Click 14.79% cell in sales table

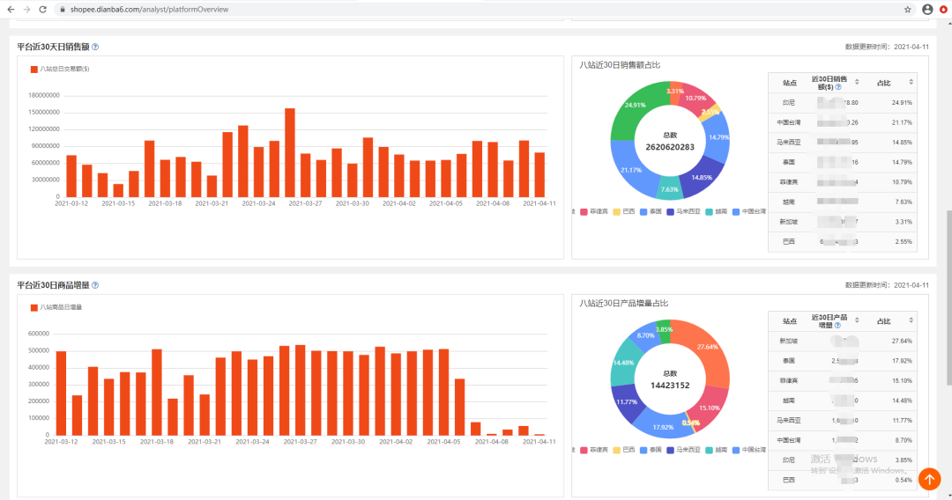[903, 163]
